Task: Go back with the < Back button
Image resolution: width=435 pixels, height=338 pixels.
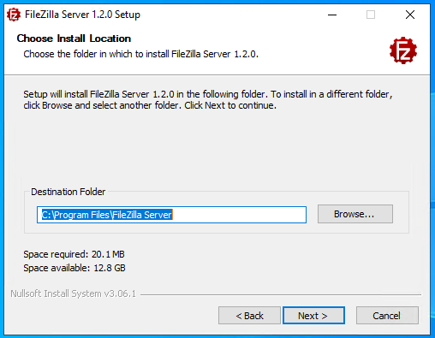Action: (249, 316)
